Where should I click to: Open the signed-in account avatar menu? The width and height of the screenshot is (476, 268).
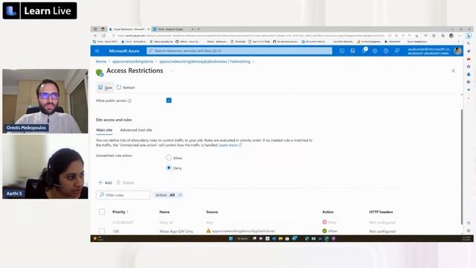(x=458, y=51)
